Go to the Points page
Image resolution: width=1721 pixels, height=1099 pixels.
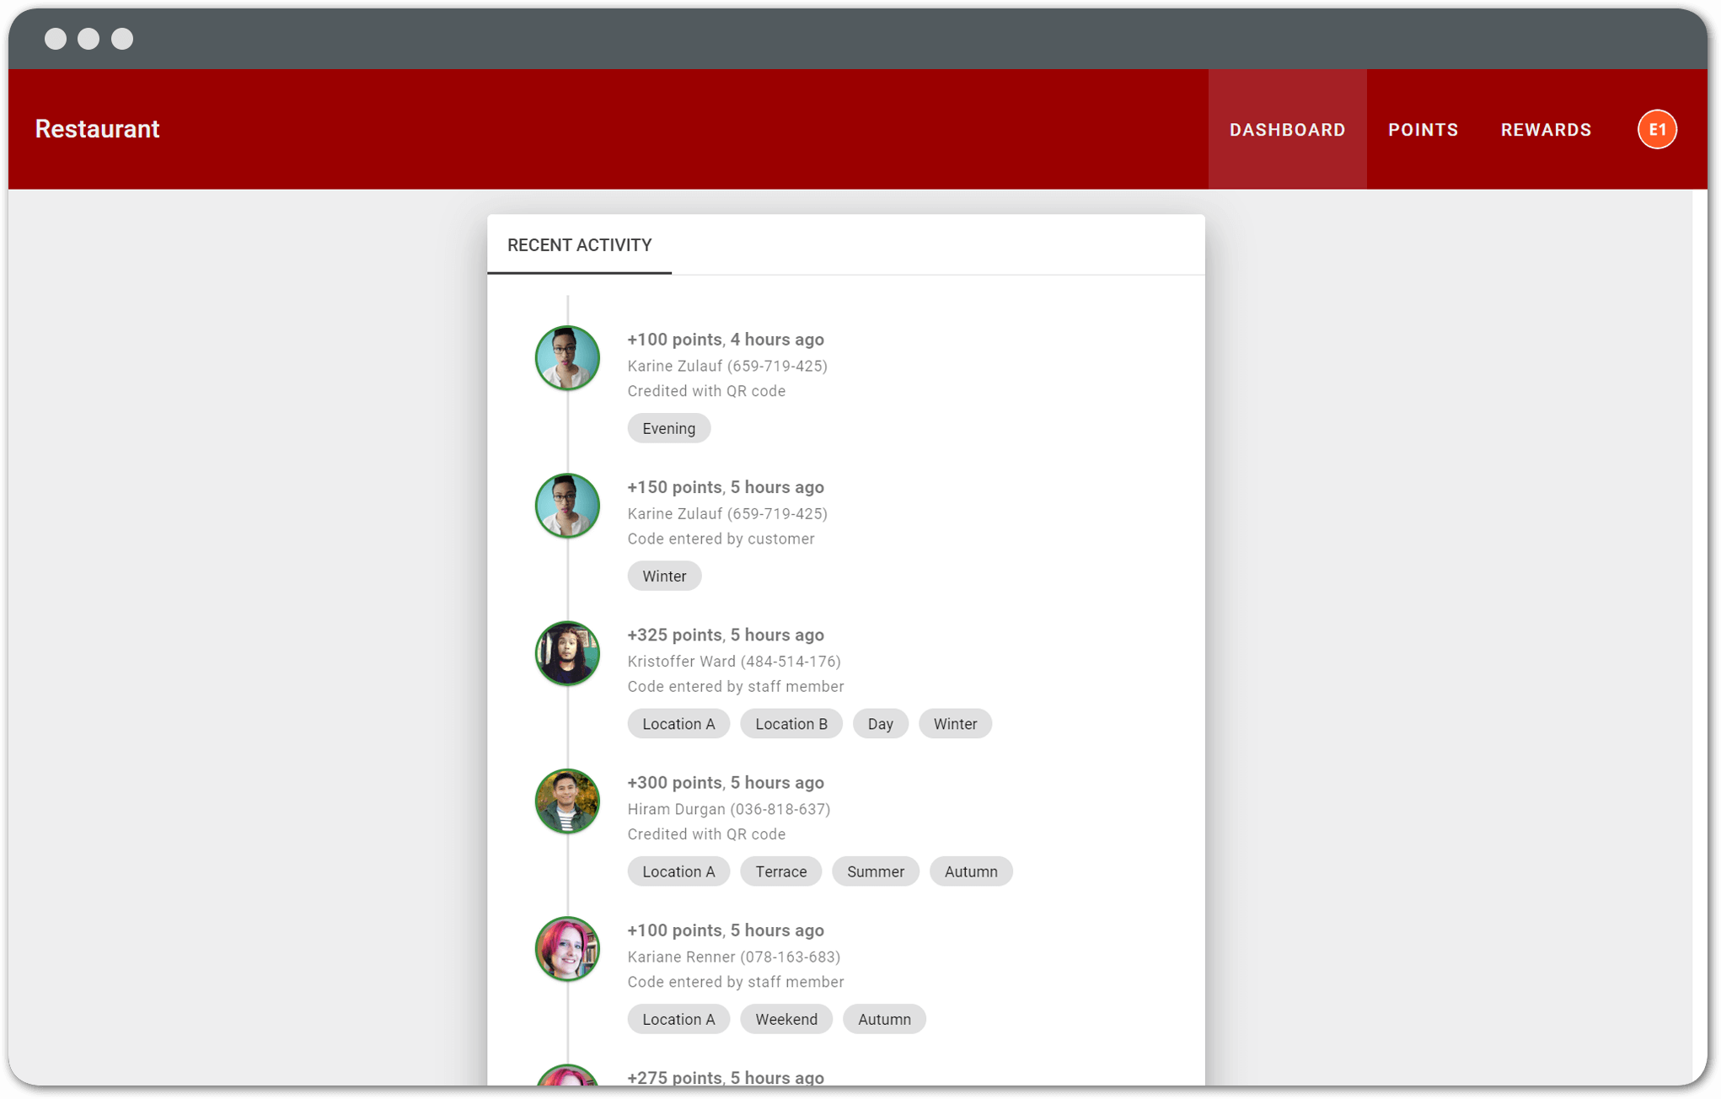[1423, 130]
